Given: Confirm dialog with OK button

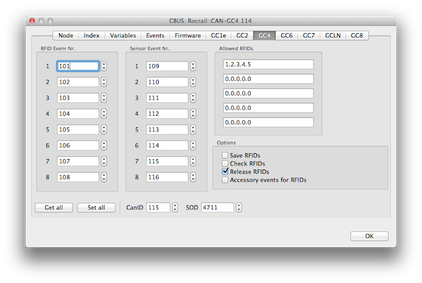Looking at the screenshot, I should [369, 236].
